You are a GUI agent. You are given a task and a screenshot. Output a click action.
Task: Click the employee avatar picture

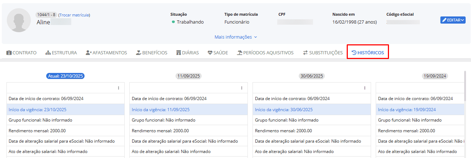coord(19,20)
